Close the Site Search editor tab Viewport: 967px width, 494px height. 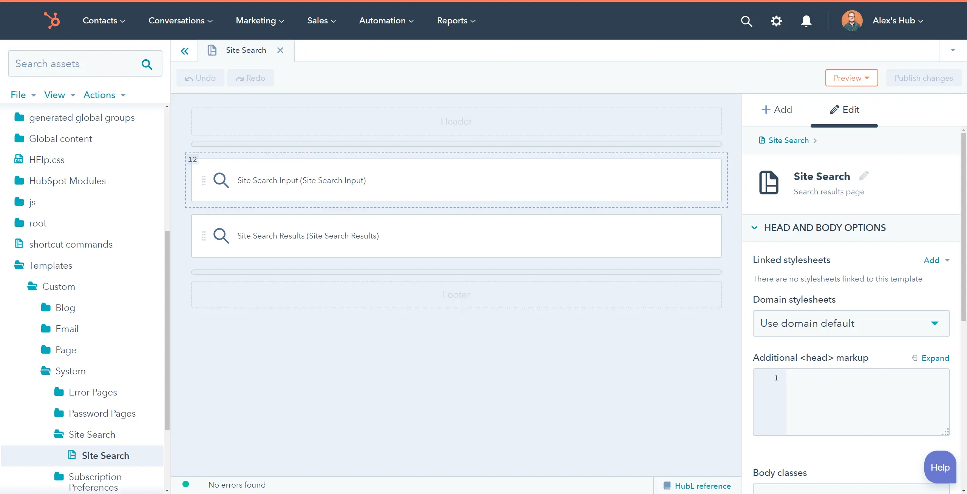point(280,50)
